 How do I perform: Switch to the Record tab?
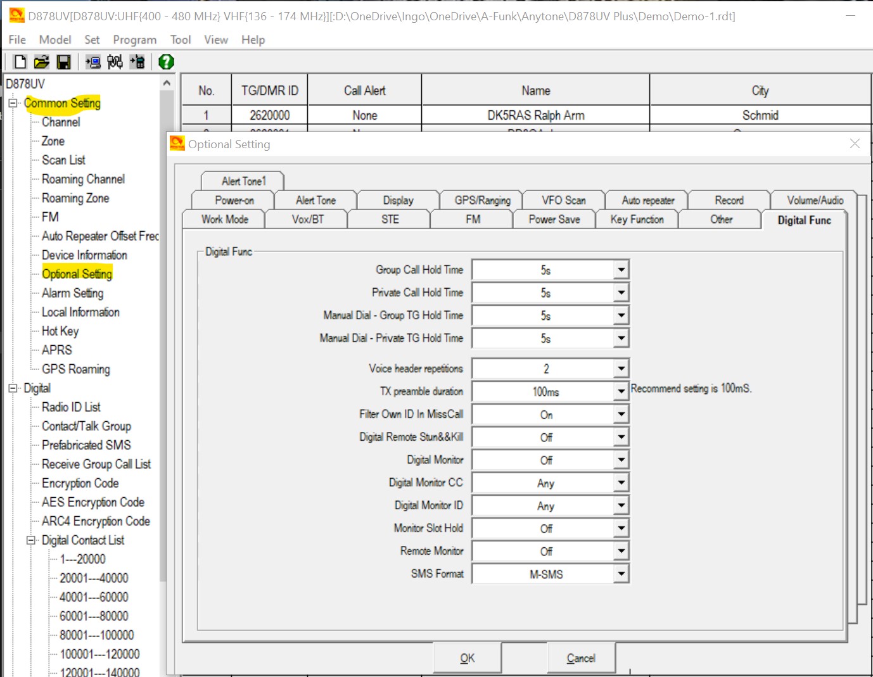729,200
